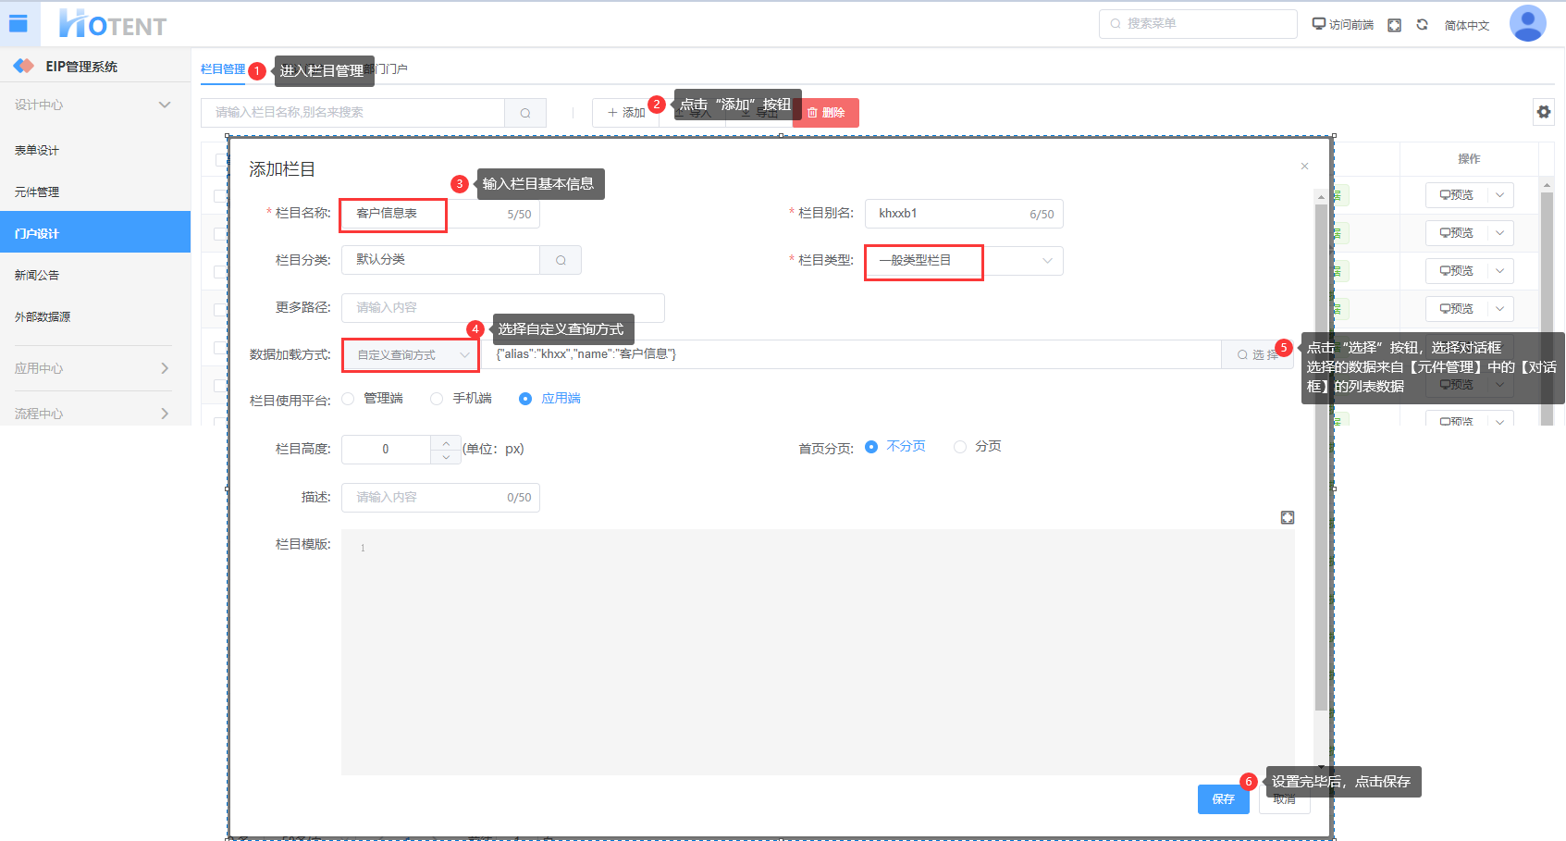The image size is (1566, 841).
Task: Expand the template editor to fullscreen
Action: point(1287,517)
